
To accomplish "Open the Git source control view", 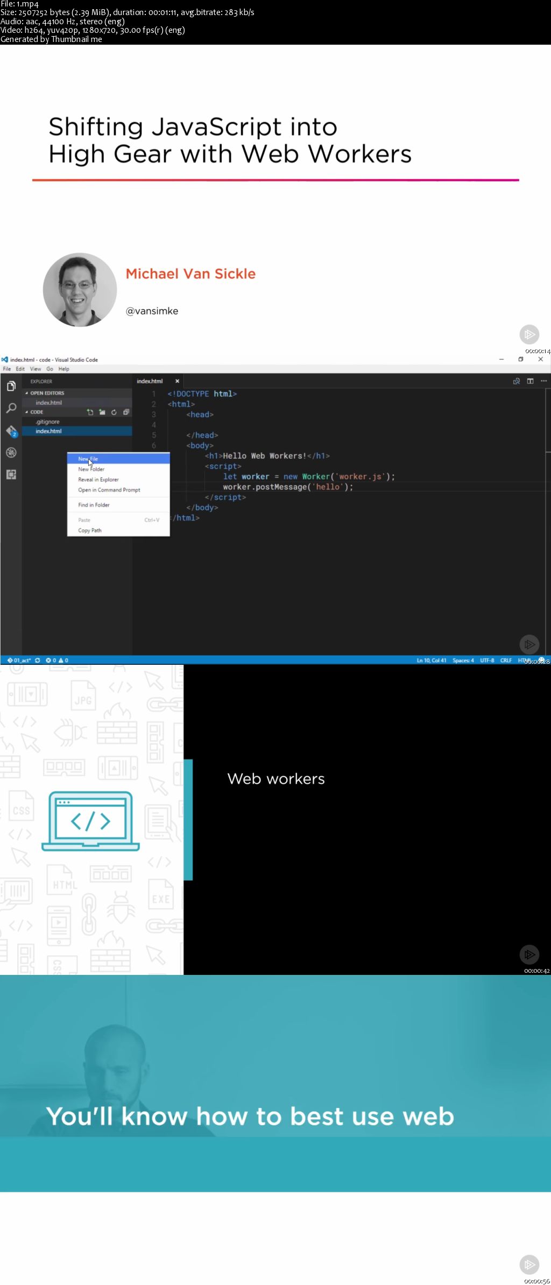I will tap(11, 431).
